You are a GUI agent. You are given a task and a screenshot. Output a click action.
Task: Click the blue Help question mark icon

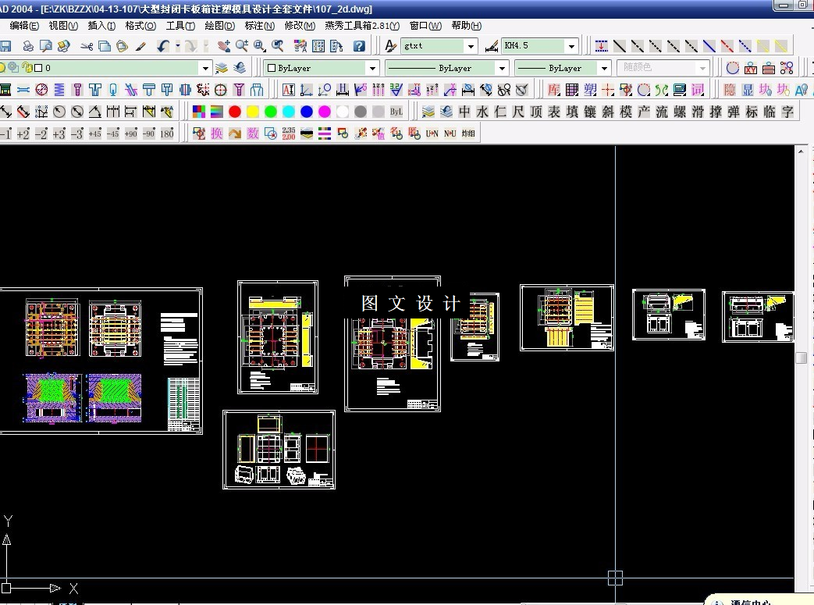pyautogui.click(x=359, y=46)
